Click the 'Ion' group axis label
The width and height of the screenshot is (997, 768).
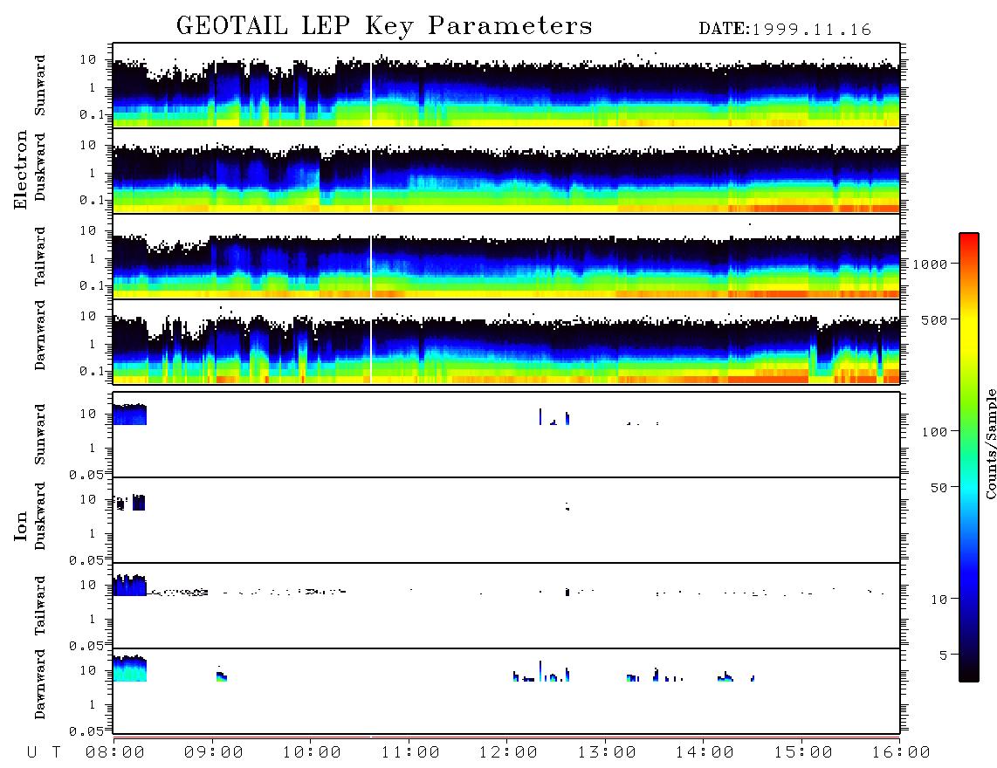[21, 526]
